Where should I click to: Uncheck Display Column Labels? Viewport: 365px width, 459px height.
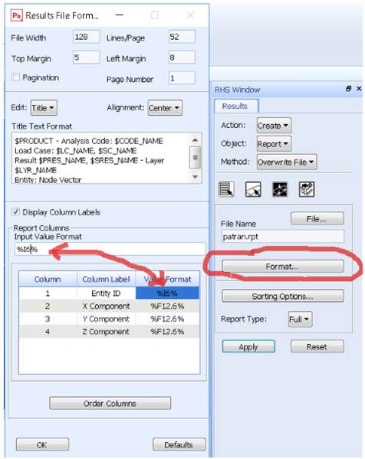click(15, 211)
